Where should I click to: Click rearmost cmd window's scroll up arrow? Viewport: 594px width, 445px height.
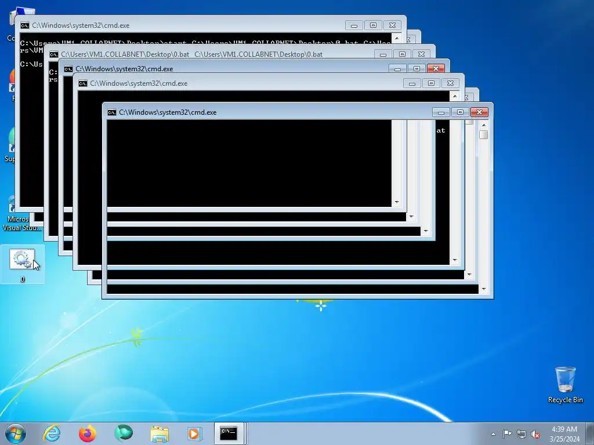tap(397, 38)
